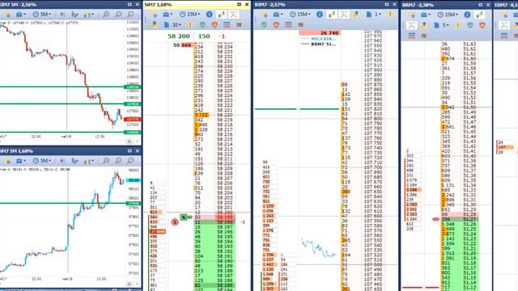Toggle the crossed-lines cluster view in RIM7 order book
Image resolution: width=518 pixels, height=291 pixels.
[344, 15]
